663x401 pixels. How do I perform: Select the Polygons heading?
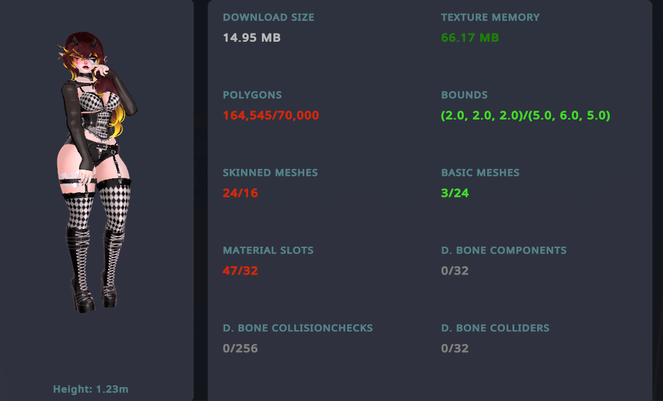(252, 96)
